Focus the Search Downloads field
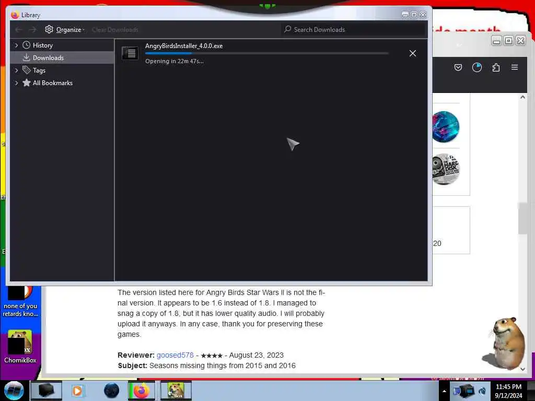 tap(354, 30)
